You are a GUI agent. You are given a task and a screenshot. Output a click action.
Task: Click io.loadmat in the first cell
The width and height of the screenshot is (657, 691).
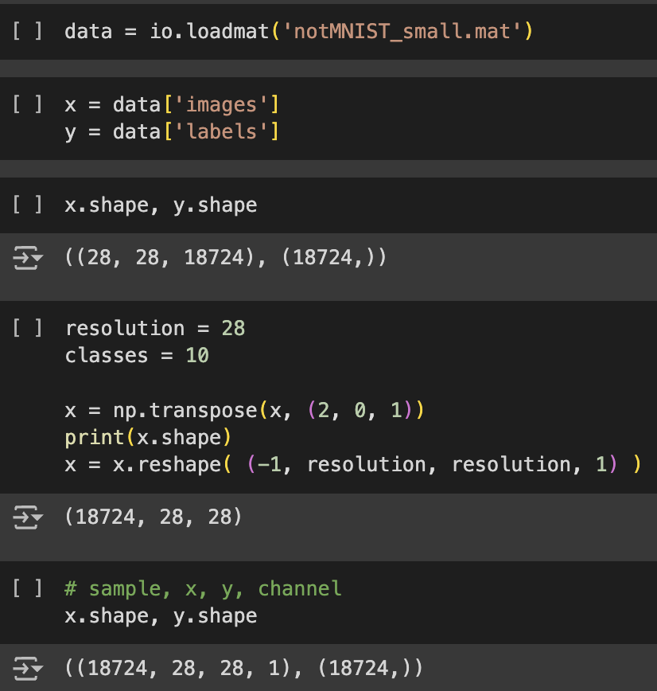coord(210,32)
